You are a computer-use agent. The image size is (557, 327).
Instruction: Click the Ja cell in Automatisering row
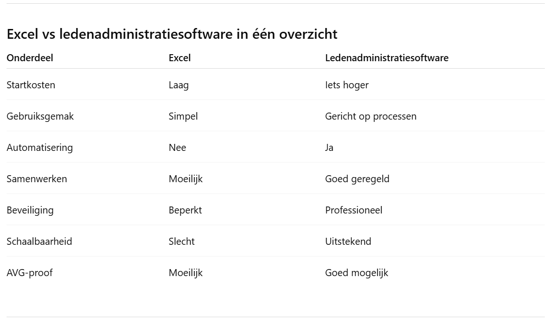[329, 148]
